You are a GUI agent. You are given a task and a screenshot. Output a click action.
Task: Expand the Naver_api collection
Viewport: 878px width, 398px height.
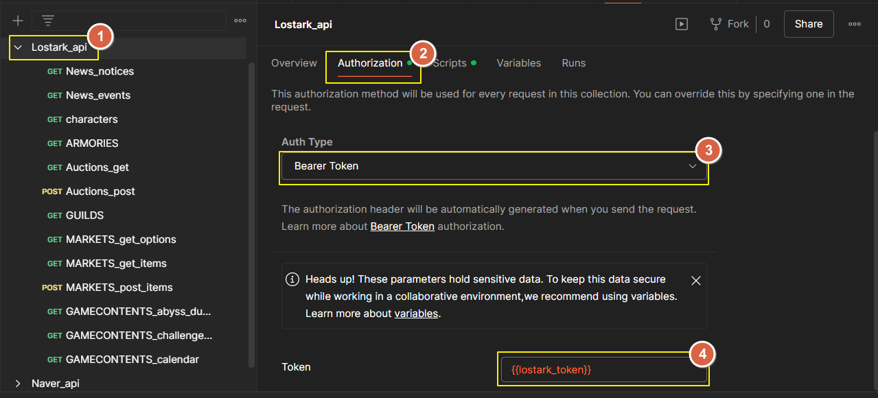(x=18, y=384)
